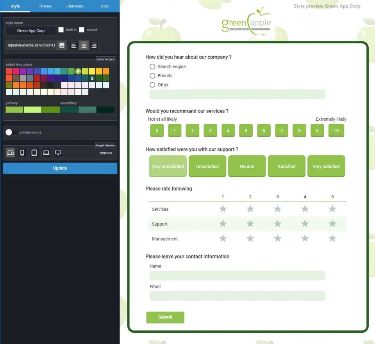This screenshot has height=344, width=375.
Task: Select the primary green swatch marked "P"
Action: (x=78, y=71)
